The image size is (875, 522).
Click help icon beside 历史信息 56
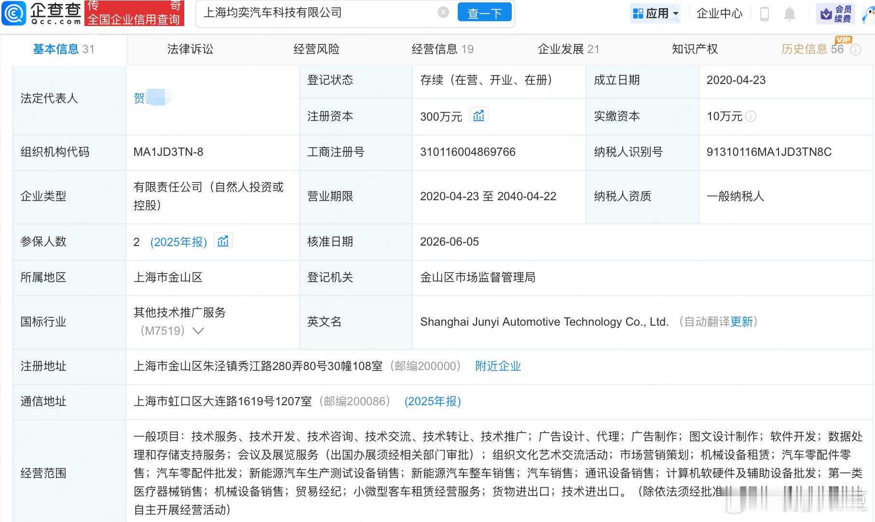point(856,50)
